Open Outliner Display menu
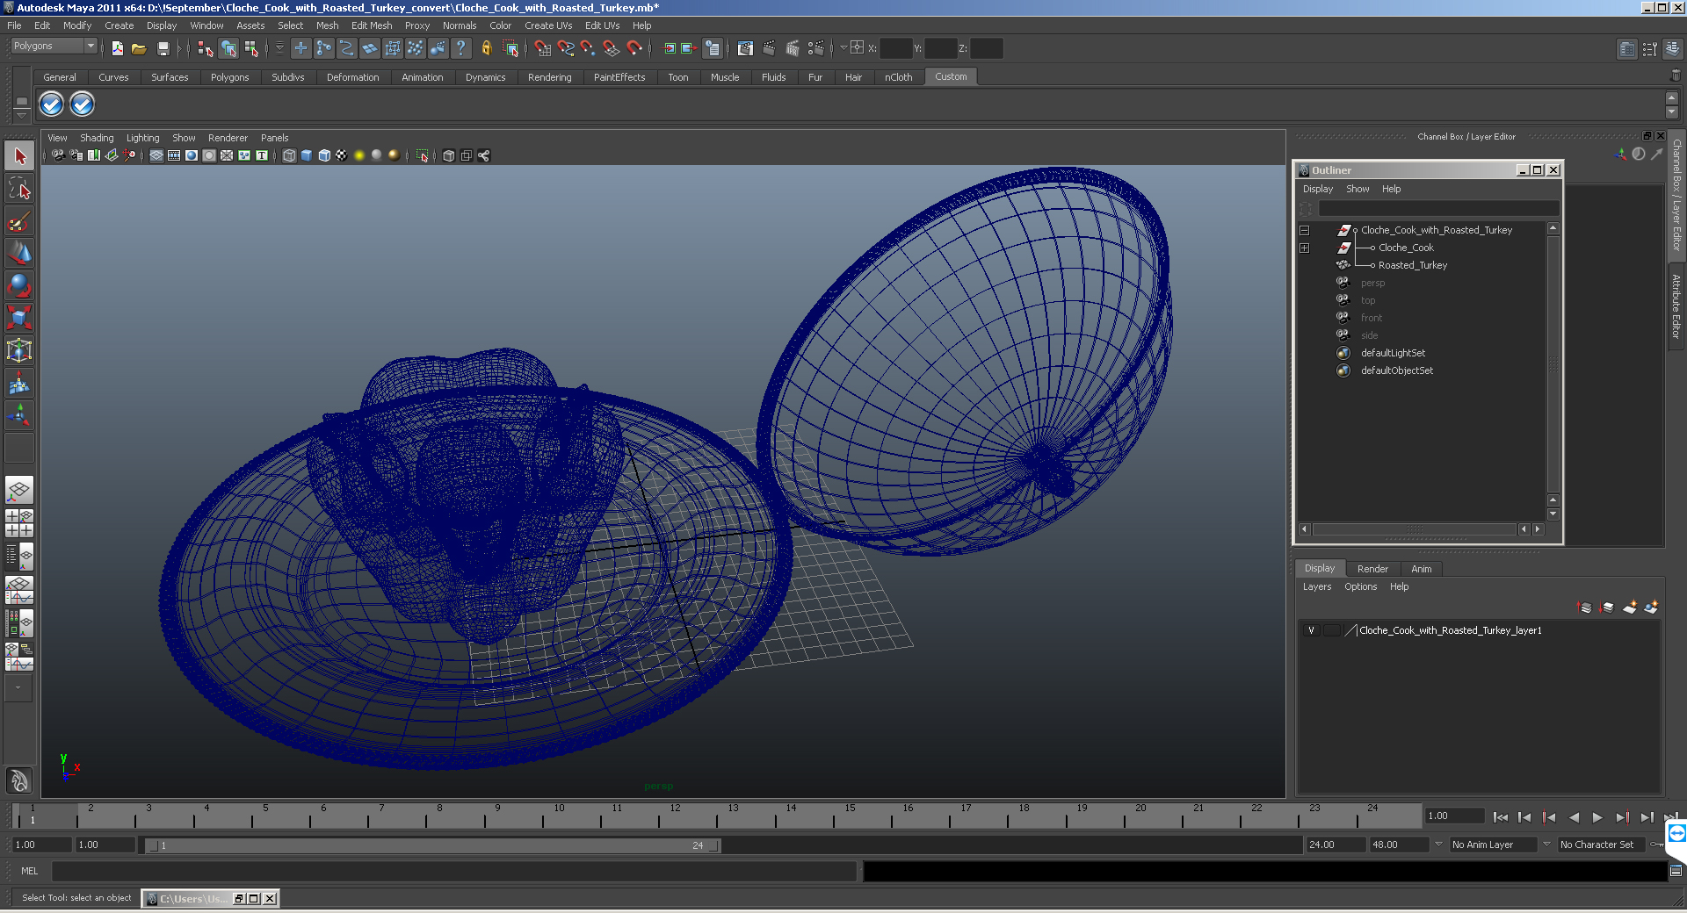 (1317, 189)
